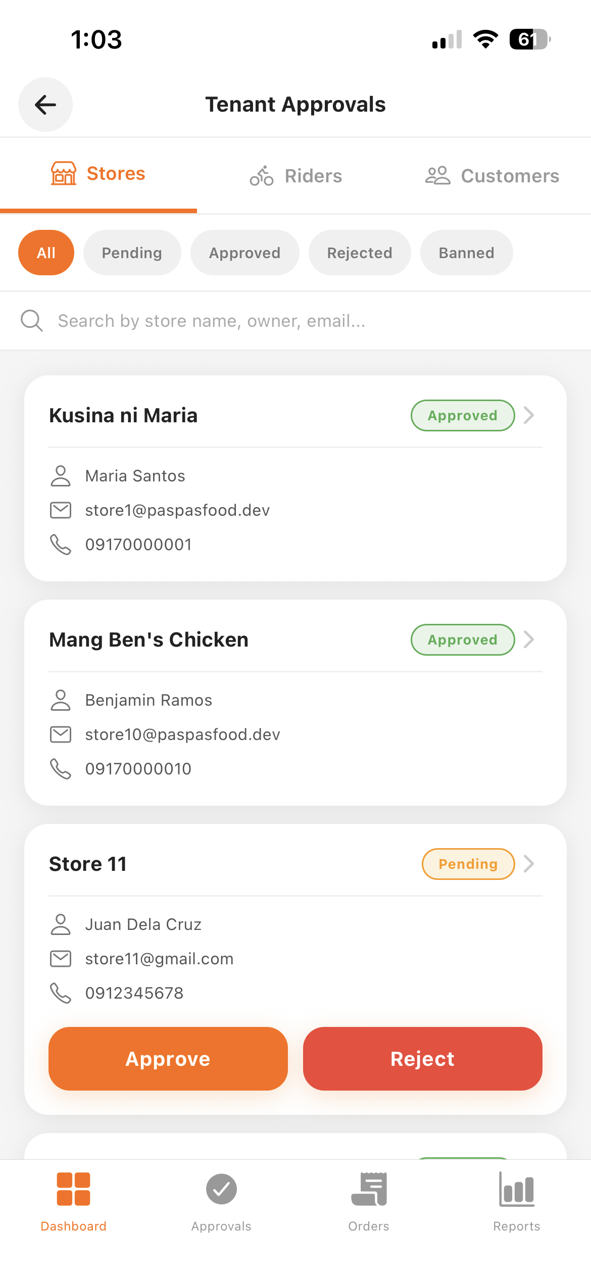Open the Dashboard grid icon
The width and height of the screenshot is (591, 1279).
click(x=74, y=1189)
